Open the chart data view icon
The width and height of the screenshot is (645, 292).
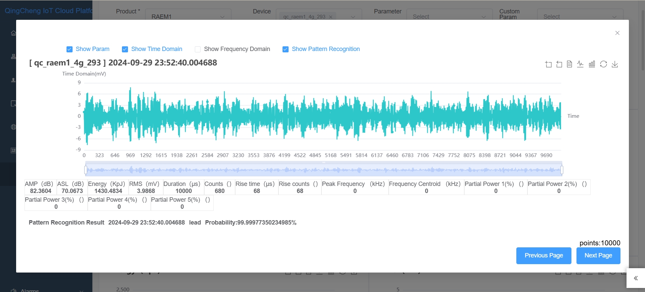tap(569, 64)
